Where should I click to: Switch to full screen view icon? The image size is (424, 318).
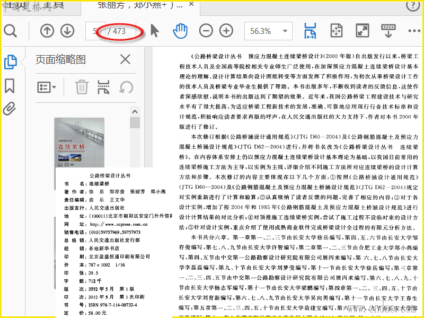(x=363, y=31)
